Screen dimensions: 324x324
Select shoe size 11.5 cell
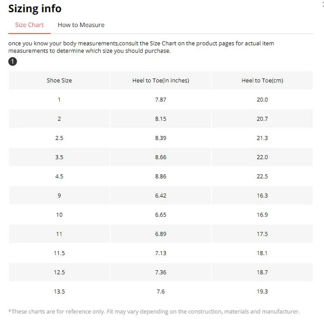[59, 253]
